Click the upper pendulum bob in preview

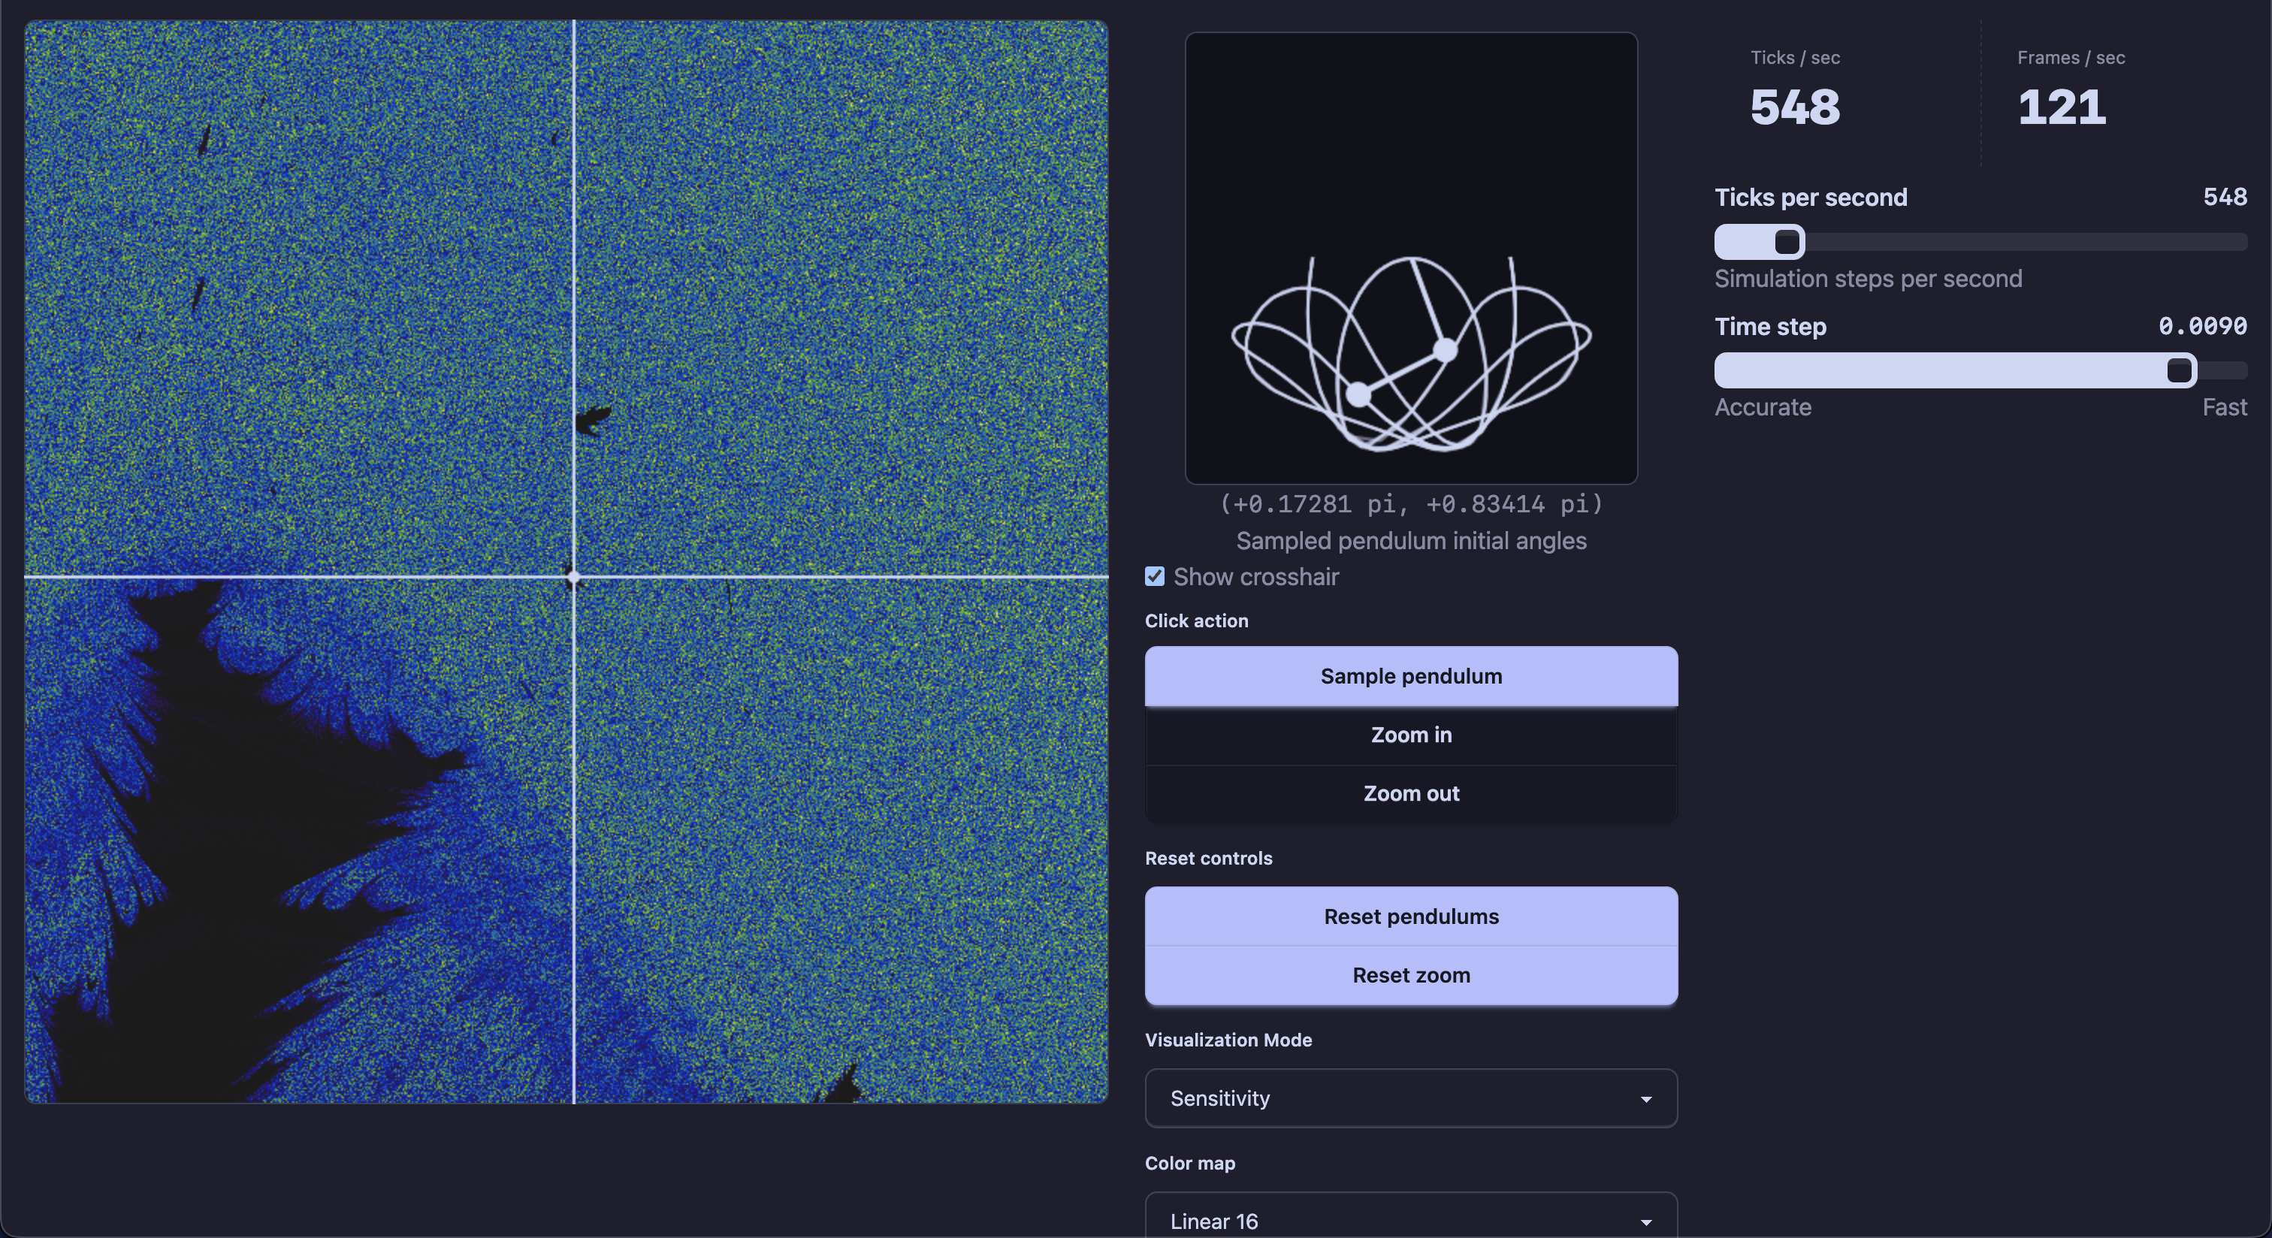(1445, 350)
